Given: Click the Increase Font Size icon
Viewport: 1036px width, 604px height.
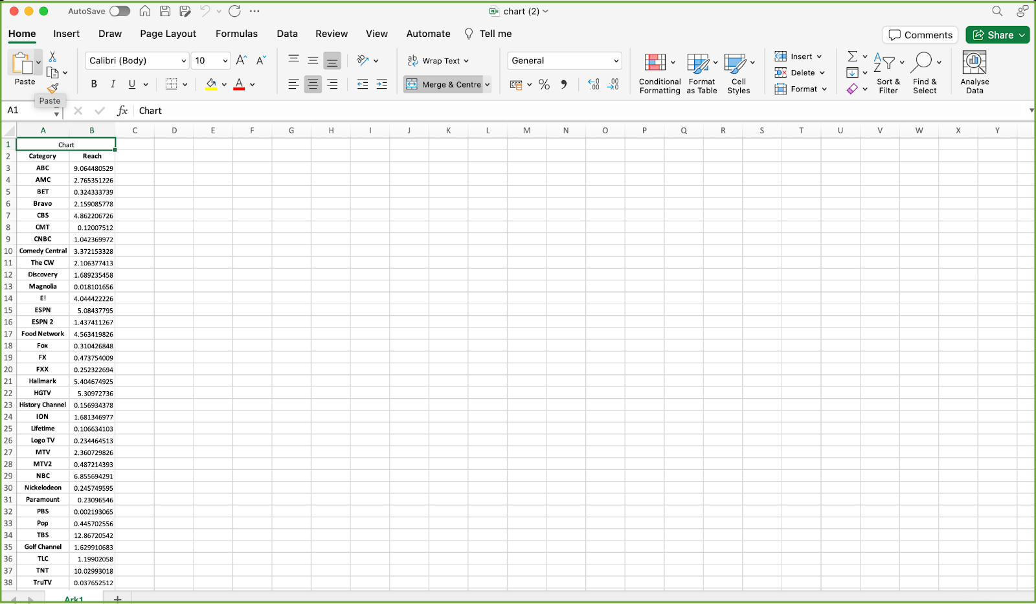Looking at the screenshot, I should [x=242, y=60].
